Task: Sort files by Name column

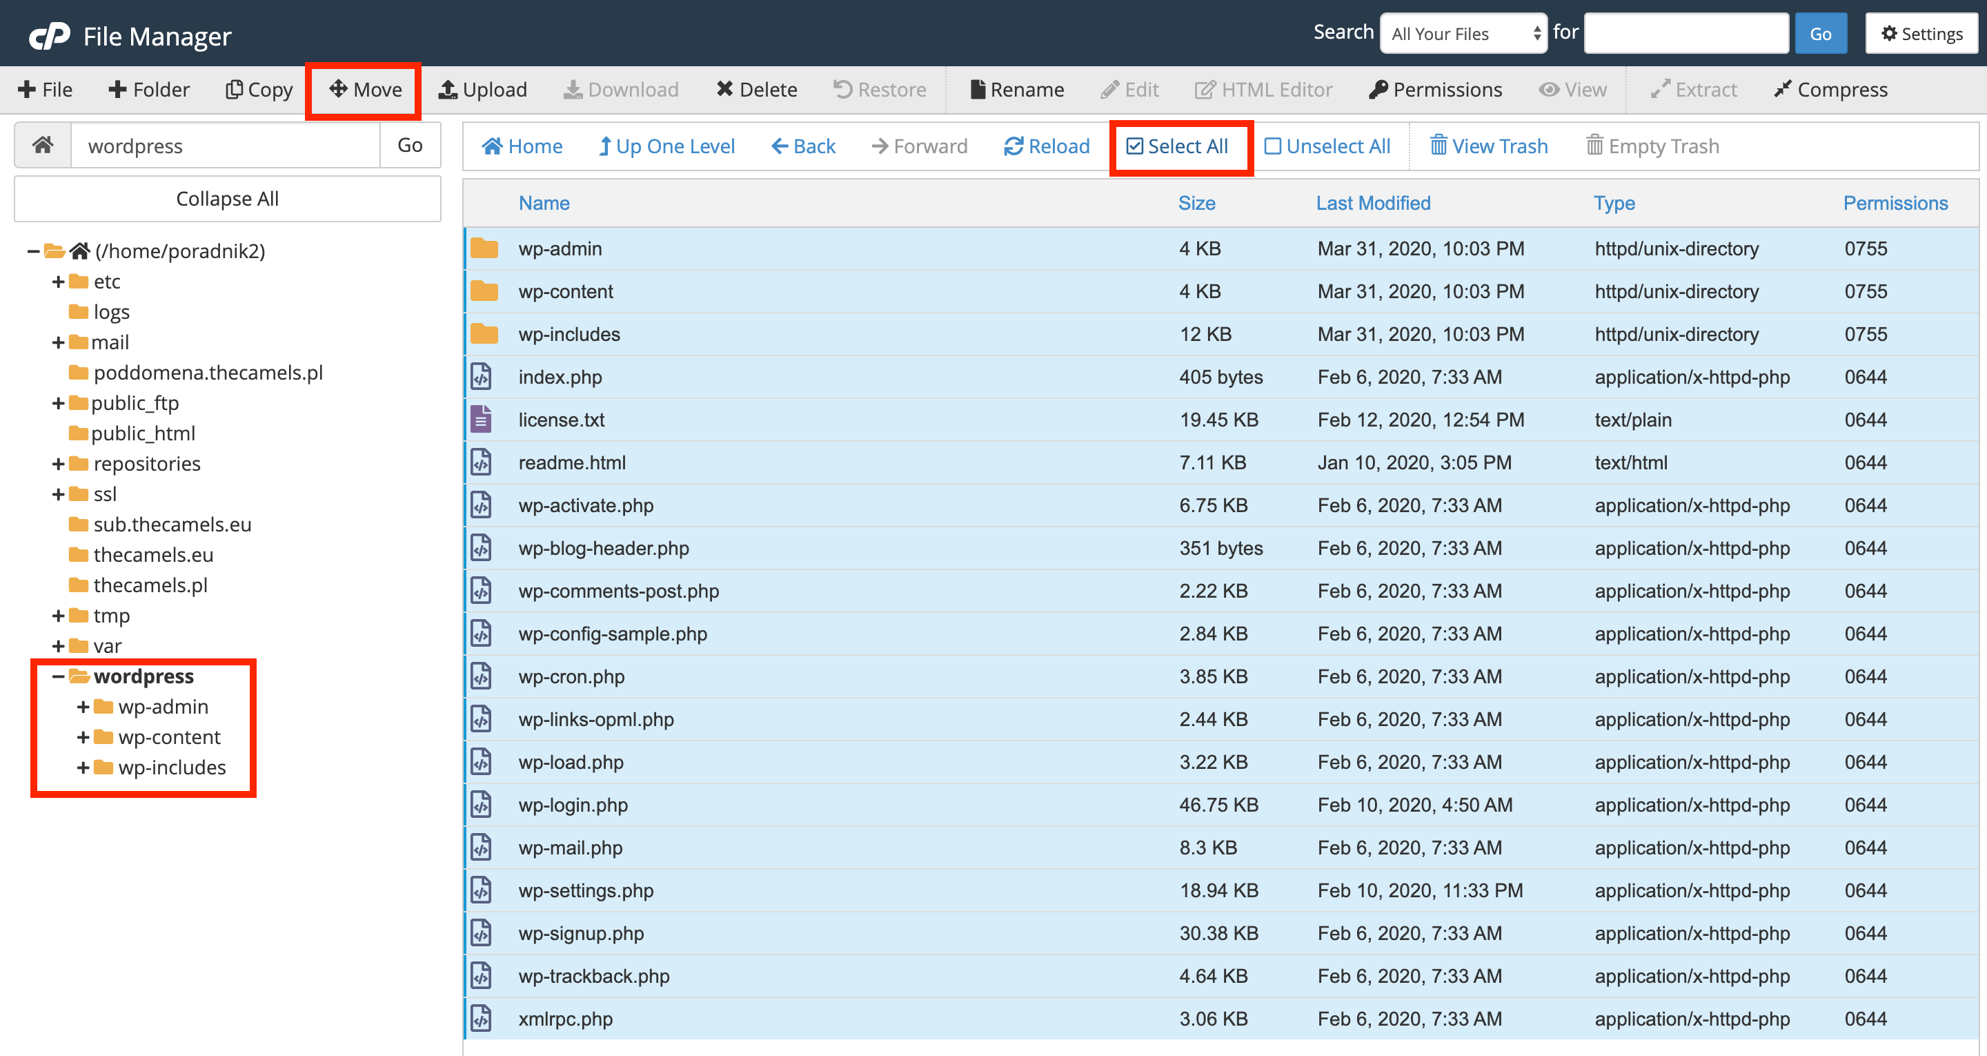Action: [544, 203]
